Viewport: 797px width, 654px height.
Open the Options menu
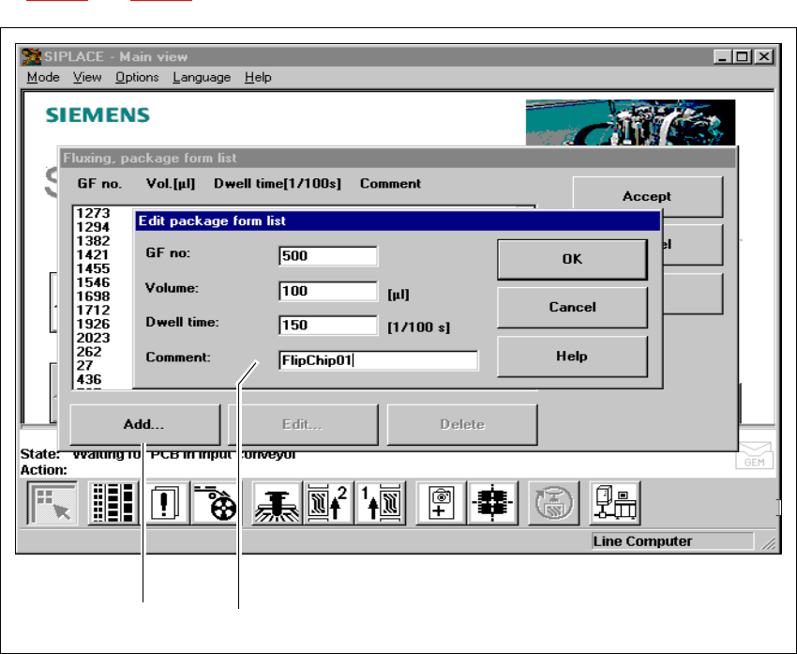click(137, 78)
